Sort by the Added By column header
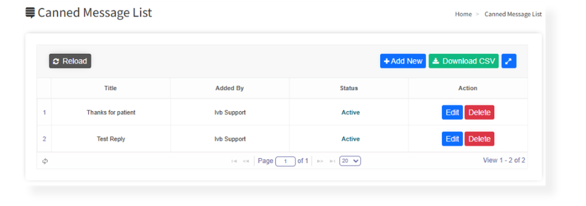The height and width of the screenshot is (206, 586). coord(230,88)
